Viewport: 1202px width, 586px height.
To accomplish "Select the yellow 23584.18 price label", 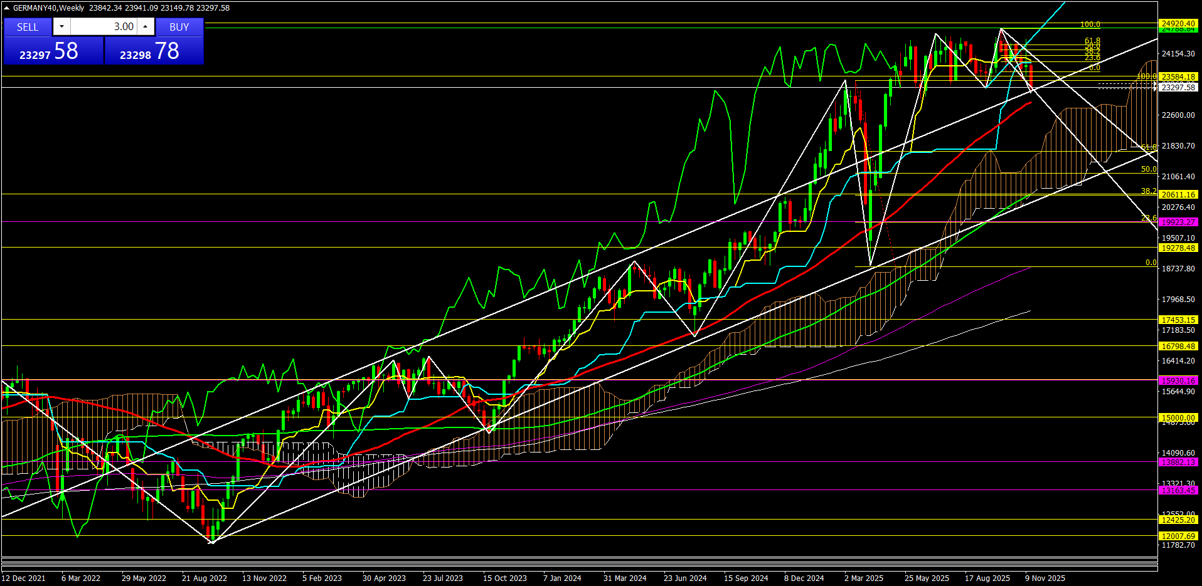I will (1178, 77).
